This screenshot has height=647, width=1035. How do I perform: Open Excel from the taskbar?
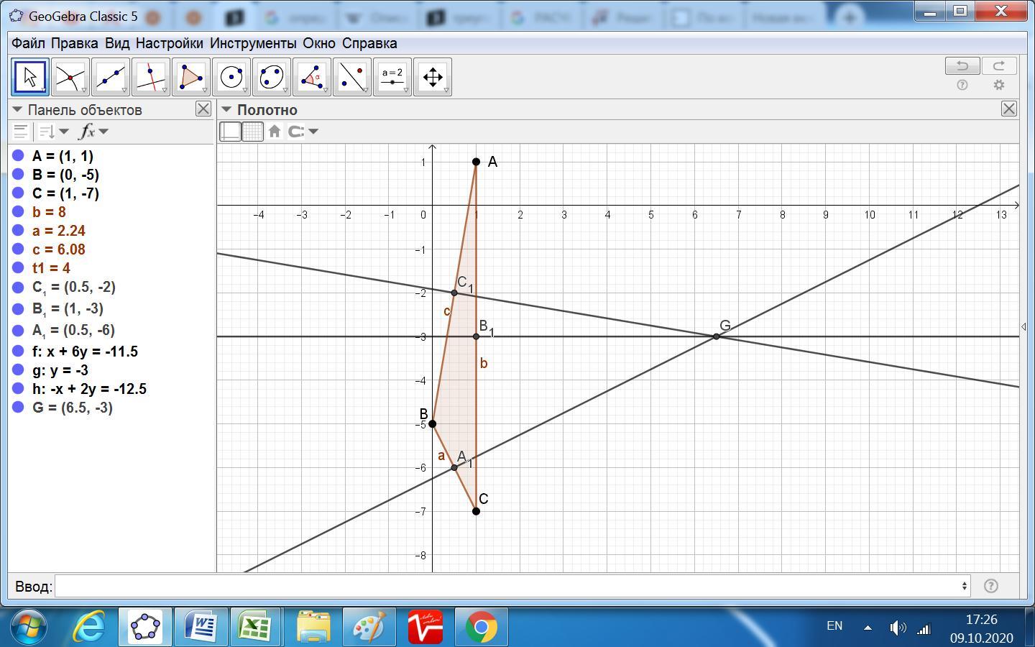pos(254,628)
